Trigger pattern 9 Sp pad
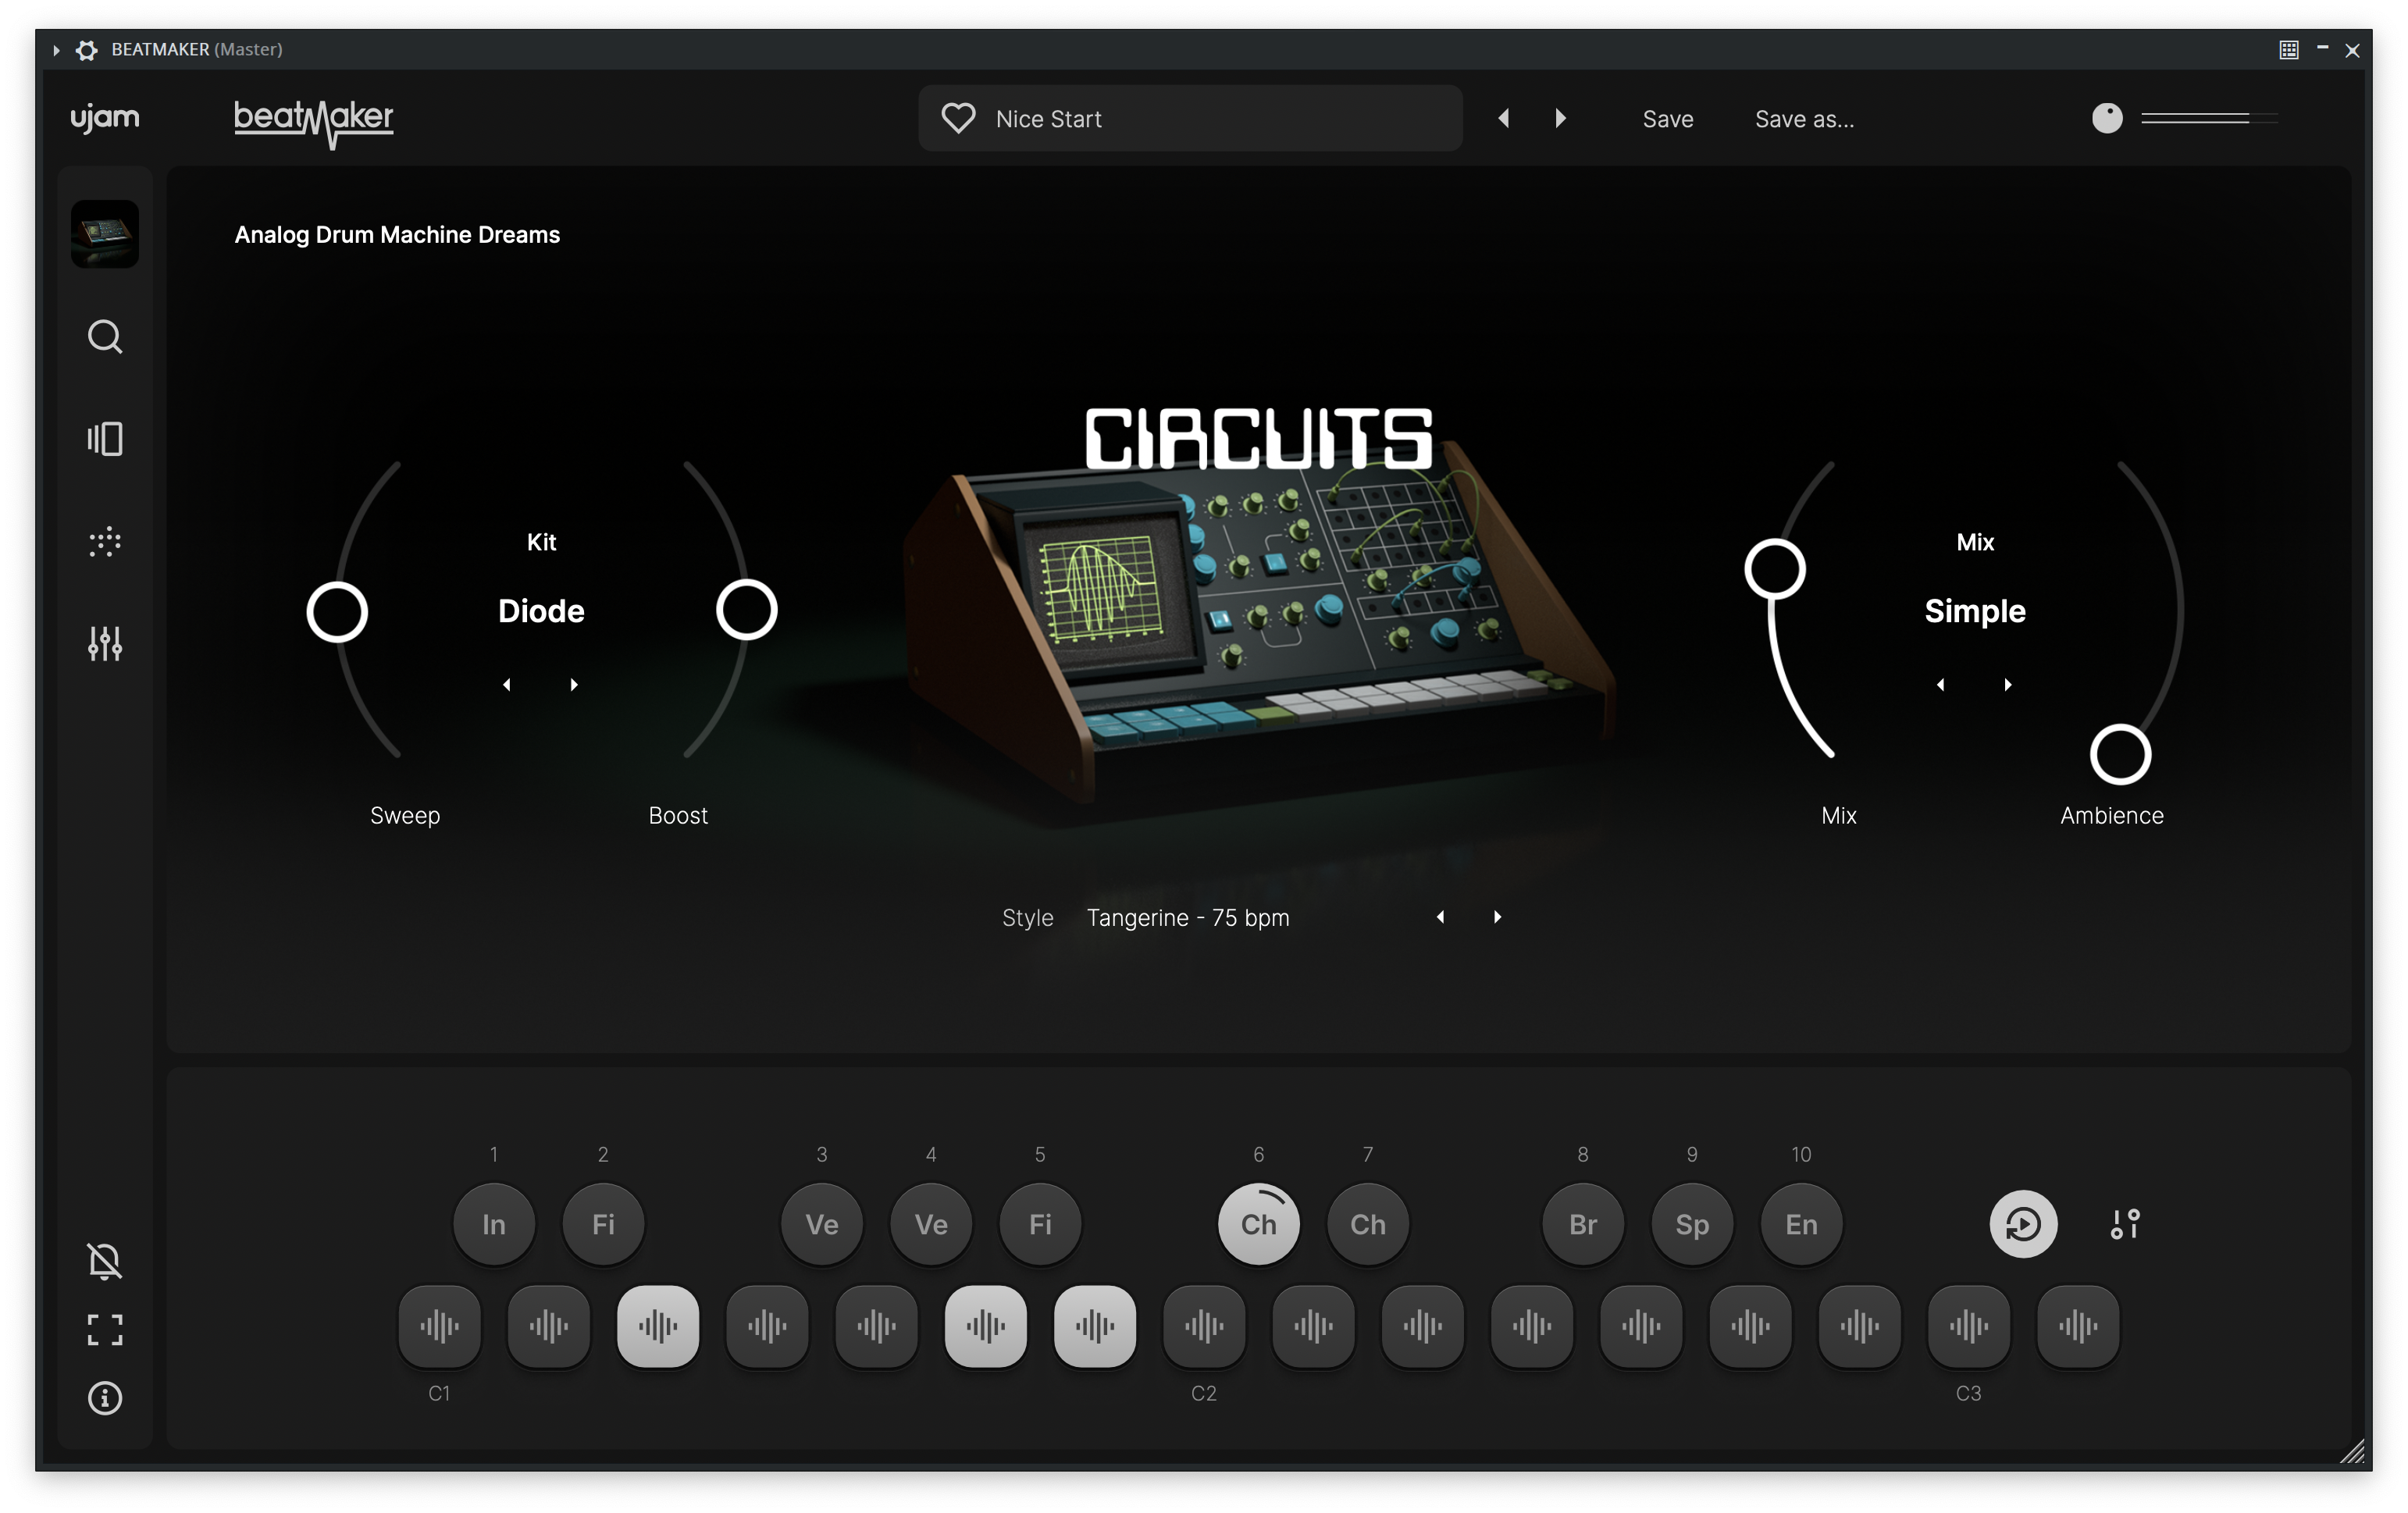 (1692, 1225)
